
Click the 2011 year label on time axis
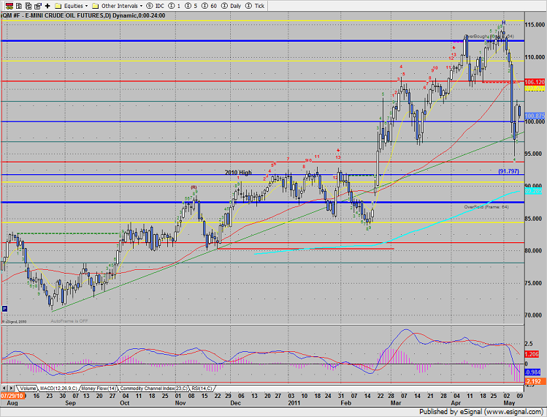pos(294,403)
